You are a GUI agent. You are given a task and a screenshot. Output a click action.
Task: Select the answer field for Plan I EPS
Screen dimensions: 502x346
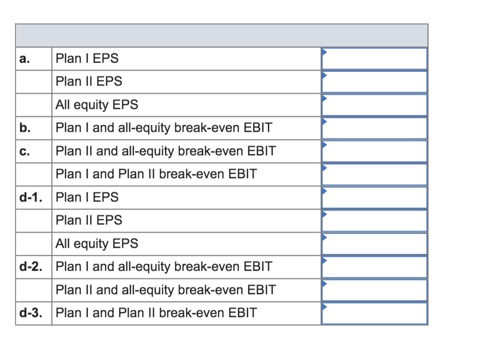tap(374, 58)
